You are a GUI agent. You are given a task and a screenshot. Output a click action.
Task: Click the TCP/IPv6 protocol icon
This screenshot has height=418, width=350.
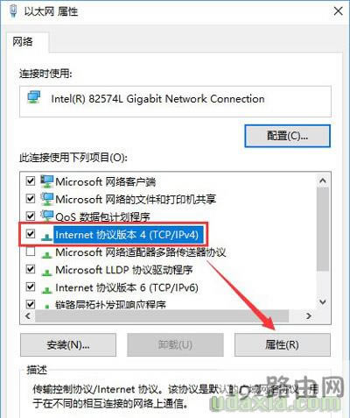click(46, 289)
